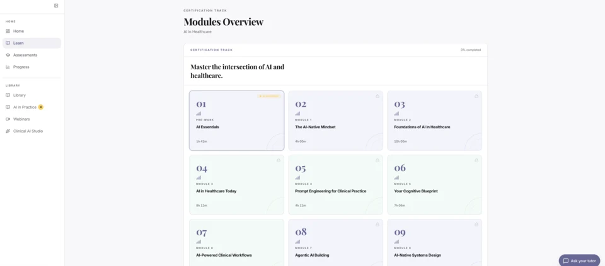This screenshot has height=266, width=605.
Task: Click the lock icon on module 06 card
Action: (476, 160)
